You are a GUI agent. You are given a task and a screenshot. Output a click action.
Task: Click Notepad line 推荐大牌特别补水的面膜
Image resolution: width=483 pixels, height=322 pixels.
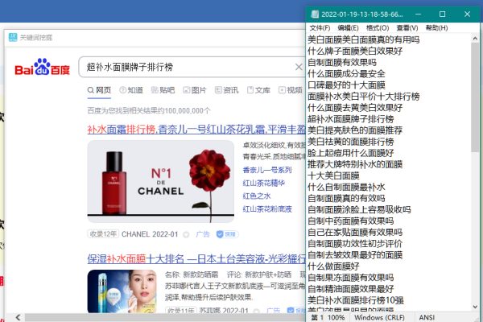click(355, 164)
